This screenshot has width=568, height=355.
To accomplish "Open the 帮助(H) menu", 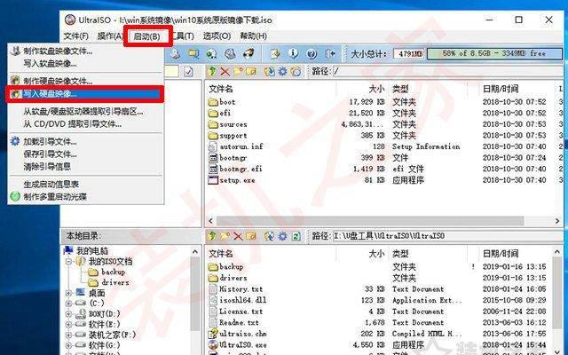I will pos(253,36).
